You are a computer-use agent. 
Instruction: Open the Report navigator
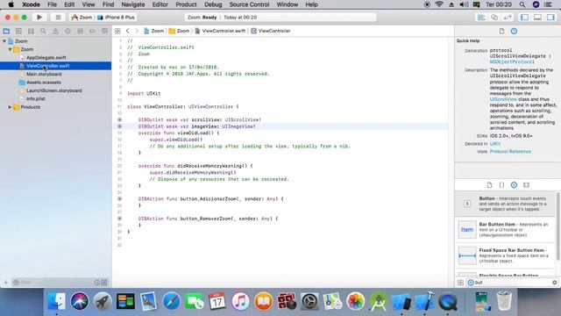point(104,32)
